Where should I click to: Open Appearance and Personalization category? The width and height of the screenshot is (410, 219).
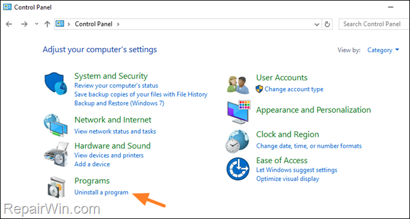313,110
